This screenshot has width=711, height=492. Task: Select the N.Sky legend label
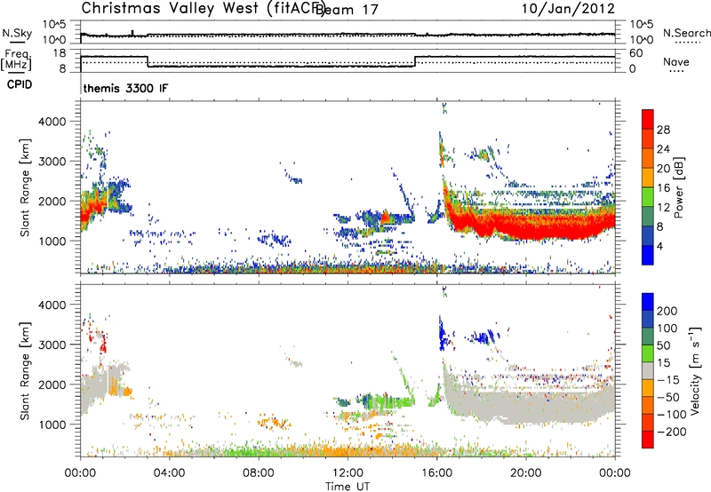click(17, 33)
